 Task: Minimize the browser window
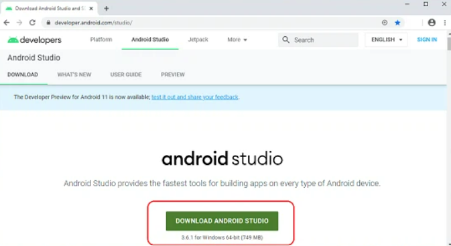coord(407,4)
